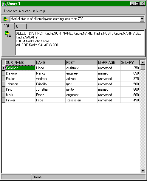The width and height of the screenshot is (147, 181).
Task: Click the MARRIAGE column header
Action: click(109, 63)
